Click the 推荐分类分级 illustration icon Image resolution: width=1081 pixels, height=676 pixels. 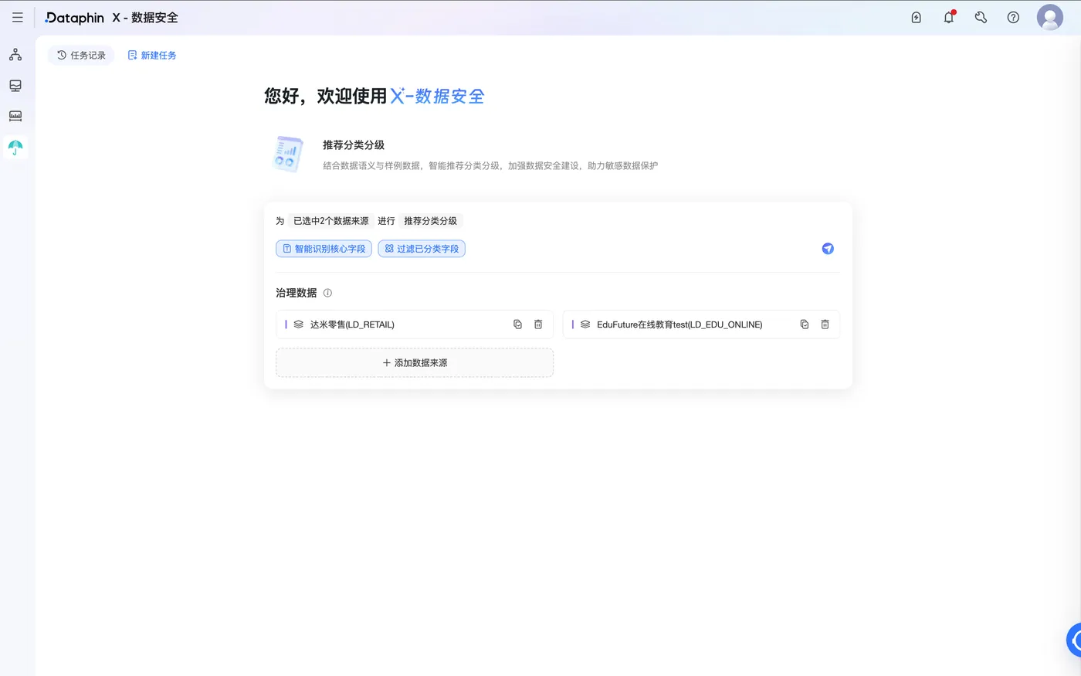point(287,154)
